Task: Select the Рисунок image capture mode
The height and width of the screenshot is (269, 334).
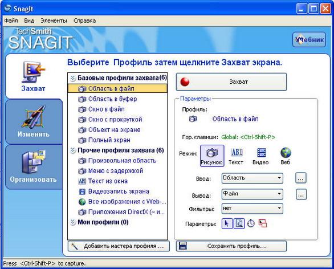Action: coord(212,156)
